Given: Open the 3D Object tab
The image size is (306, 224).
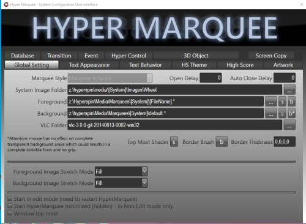Looking at the screenshot, I should click(196, 56).
